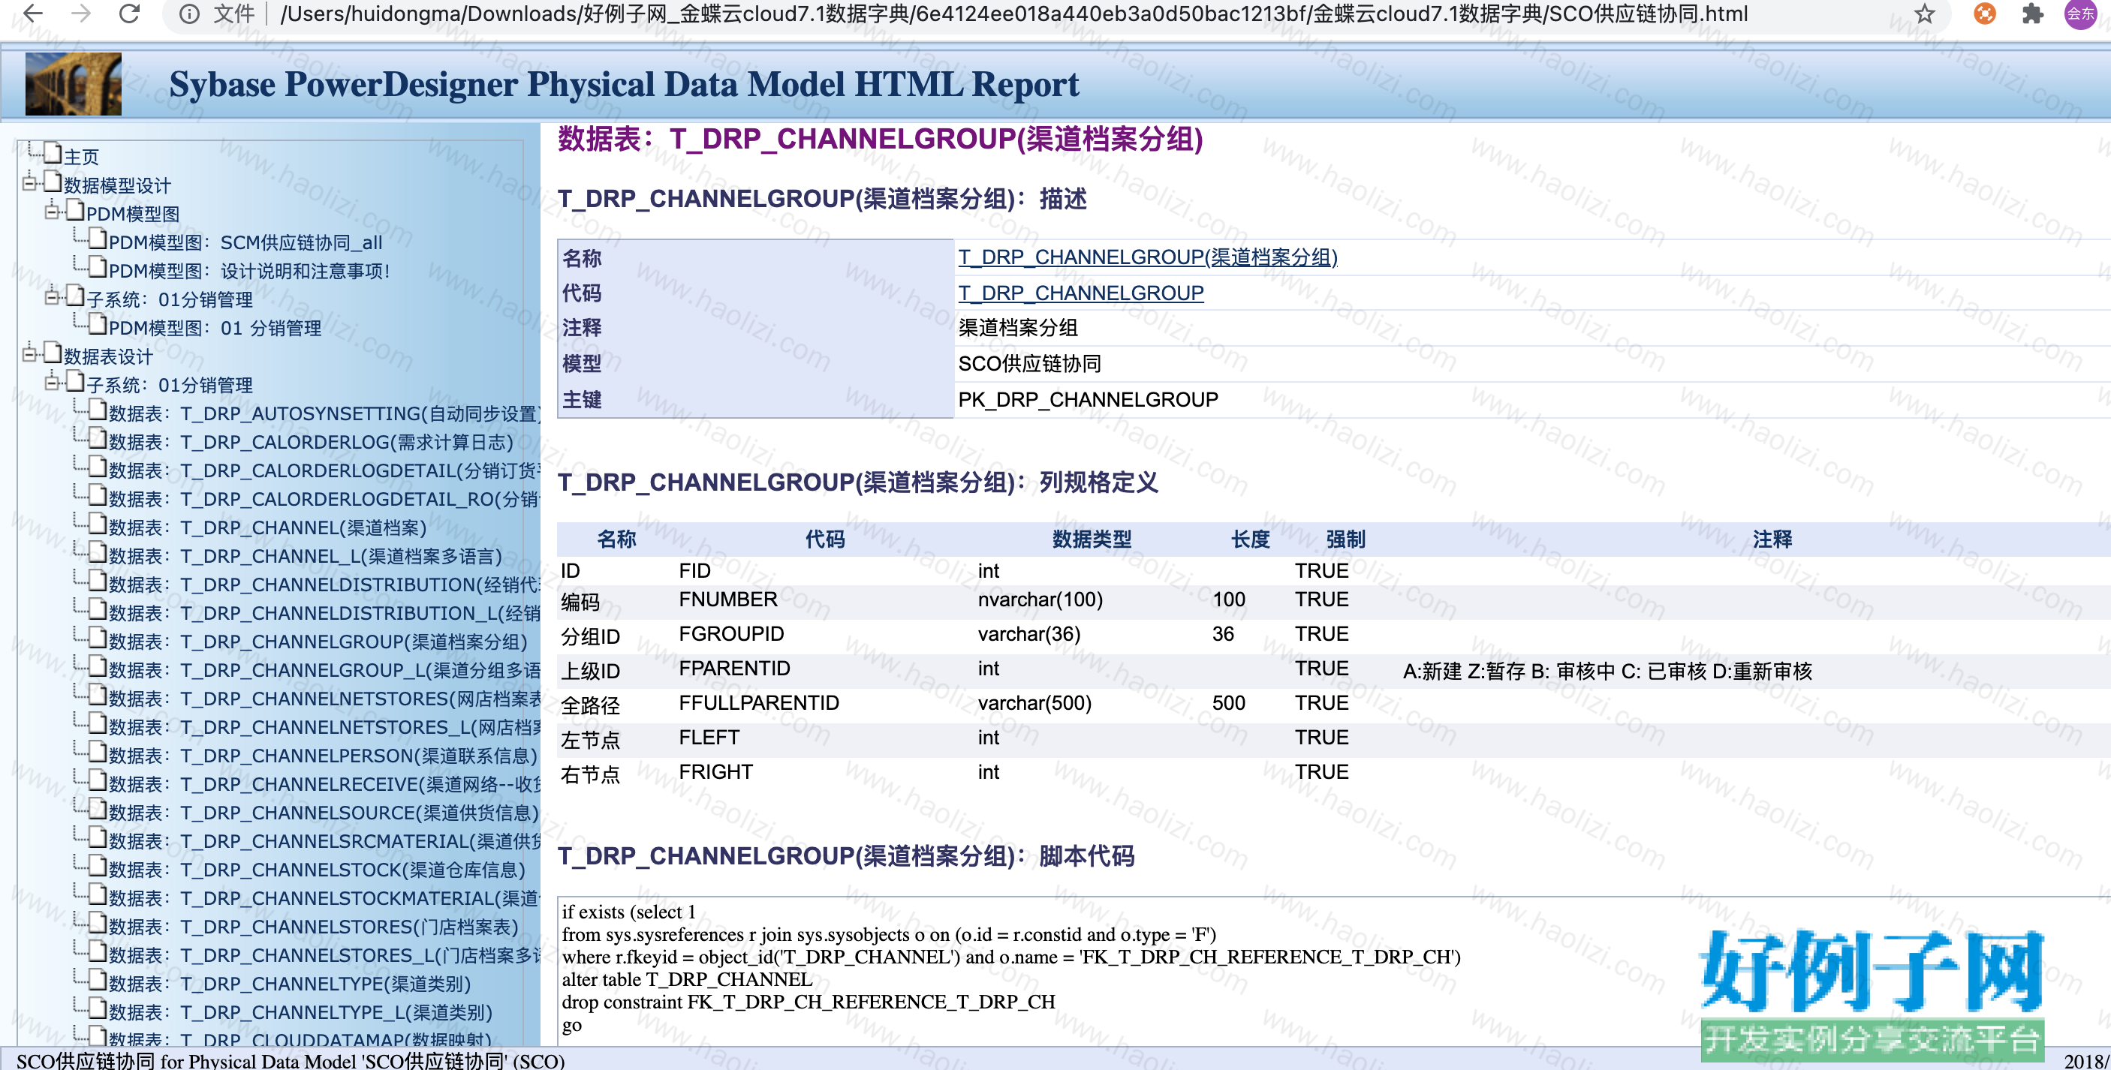2111x1070 pixels.
Task: Open the T_DRP_CHANNELGROUP code link
Action: 1081,293
